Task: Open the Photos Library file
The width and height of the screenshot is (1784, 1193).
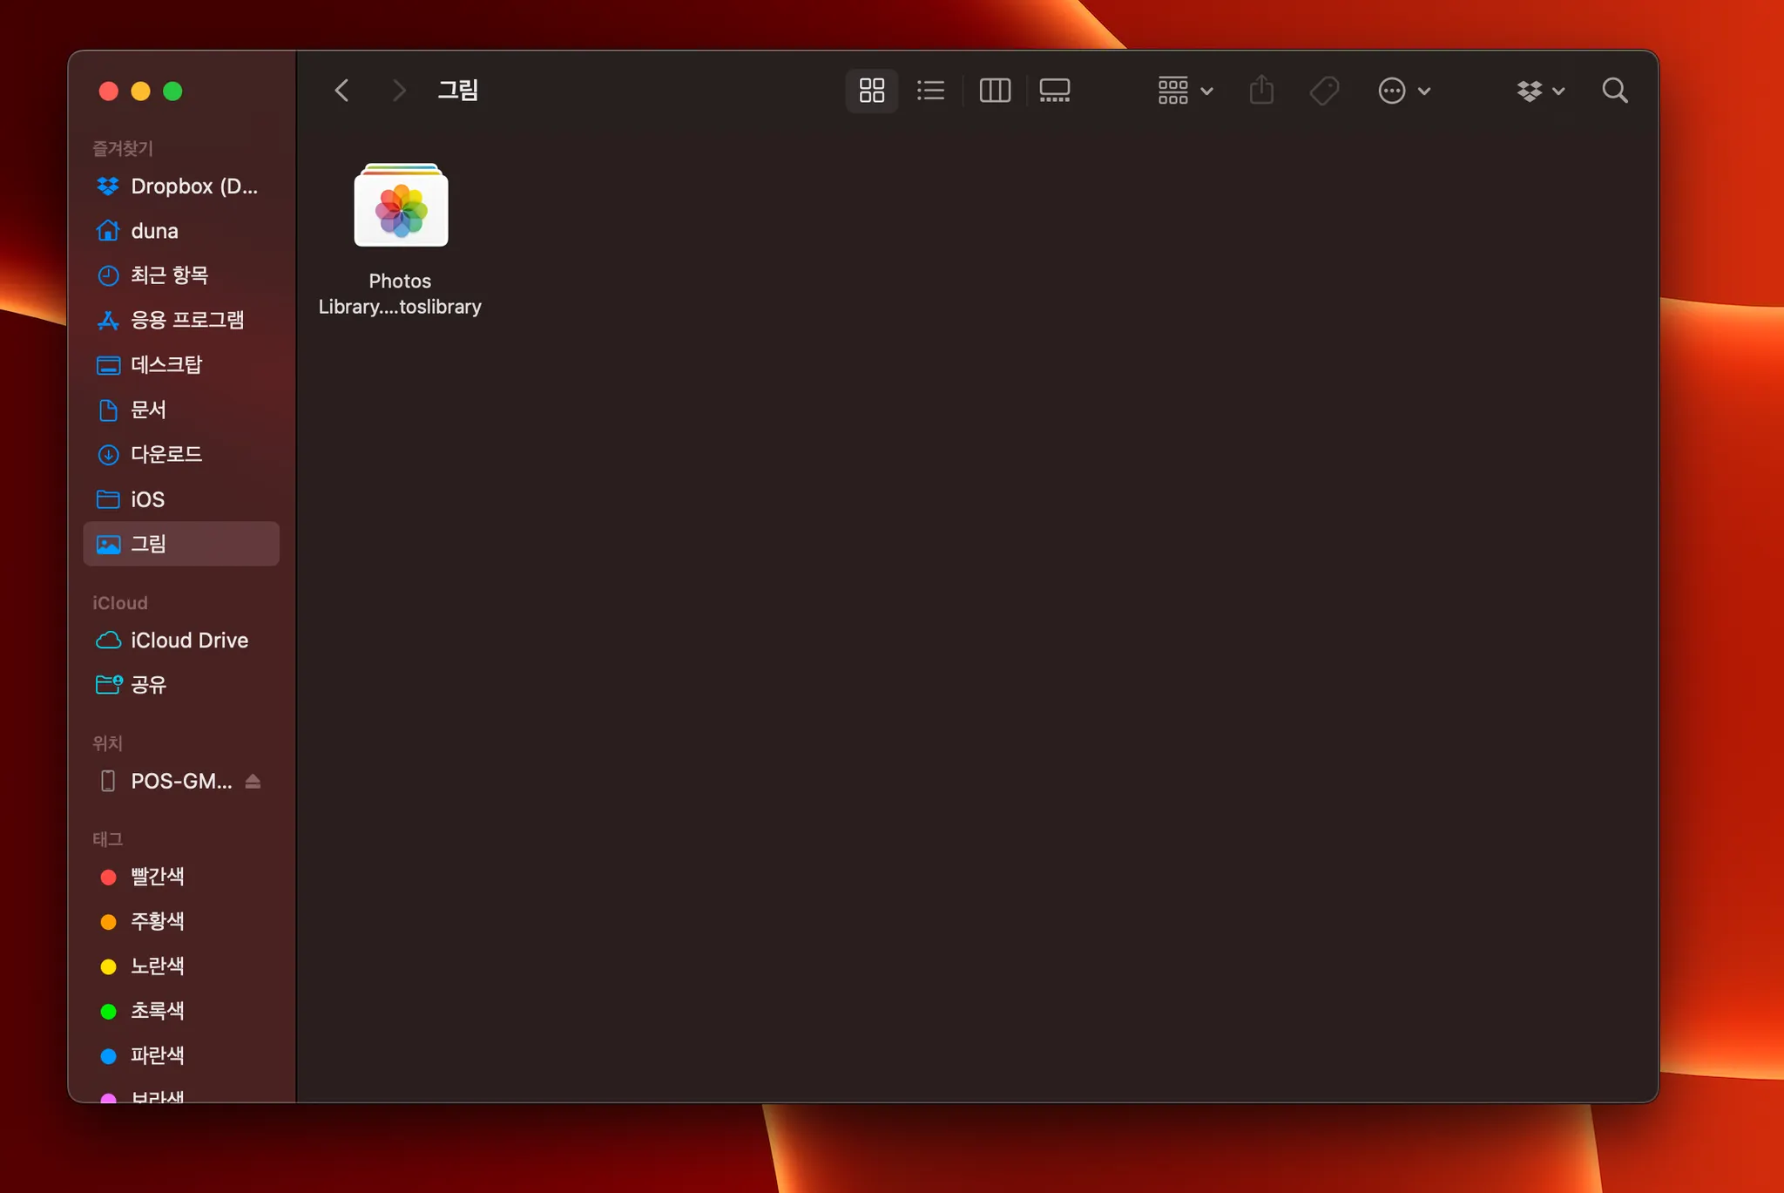Action: (401, 207)
